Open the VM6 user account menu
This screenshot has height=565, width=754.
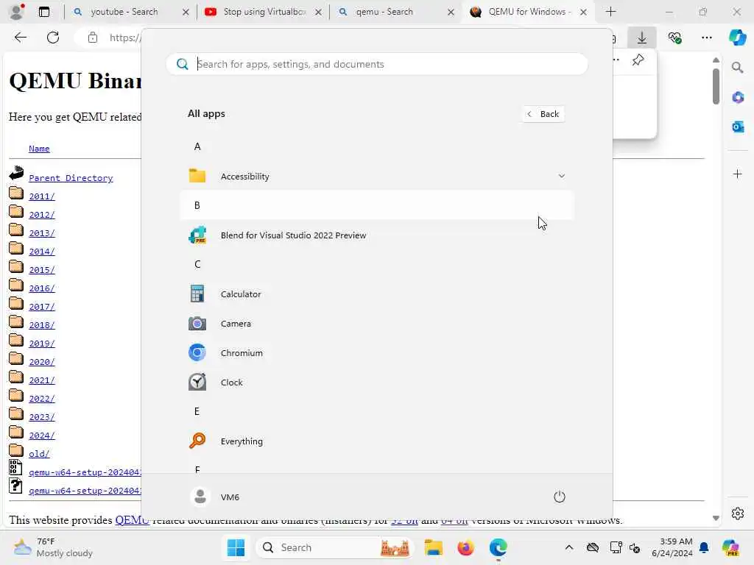(x=215, y=497)
